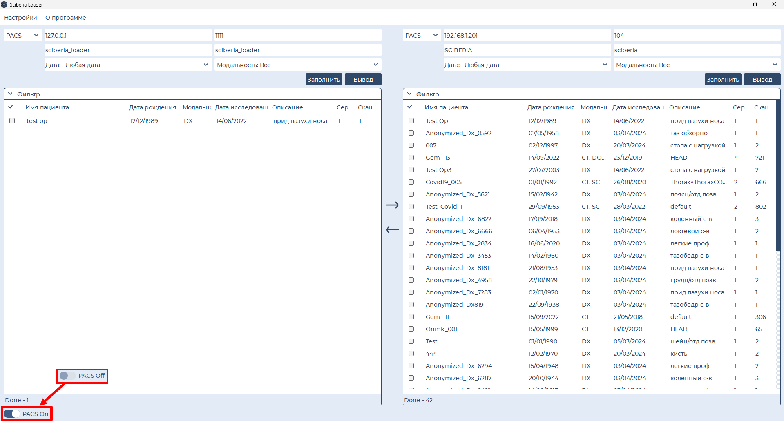Toggle select-all check in right table header
Screen dimensions: 784x421
point(410,107)
